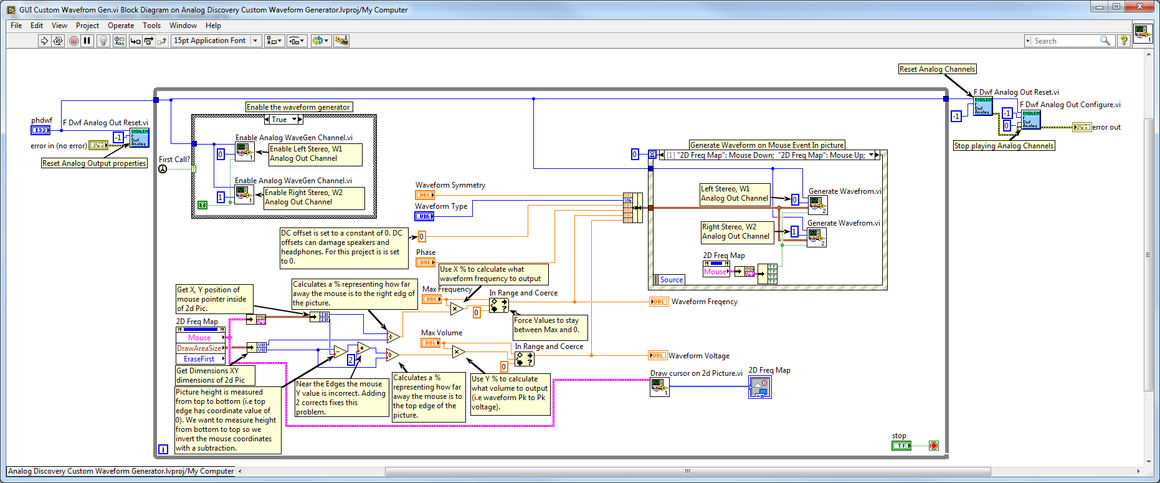Viewport: 1160px width, 483px height.
Task: Open the Edit menu
Action: [x=37, y=26]
